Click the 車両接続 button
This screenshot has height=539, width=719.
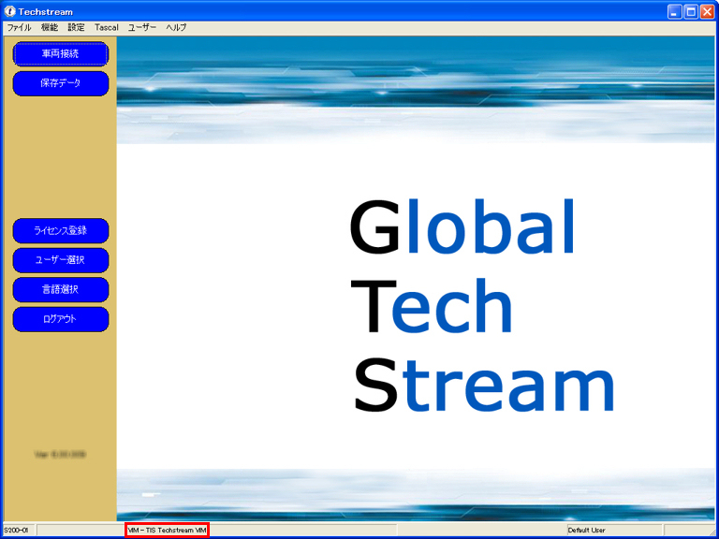coord(61,54)
